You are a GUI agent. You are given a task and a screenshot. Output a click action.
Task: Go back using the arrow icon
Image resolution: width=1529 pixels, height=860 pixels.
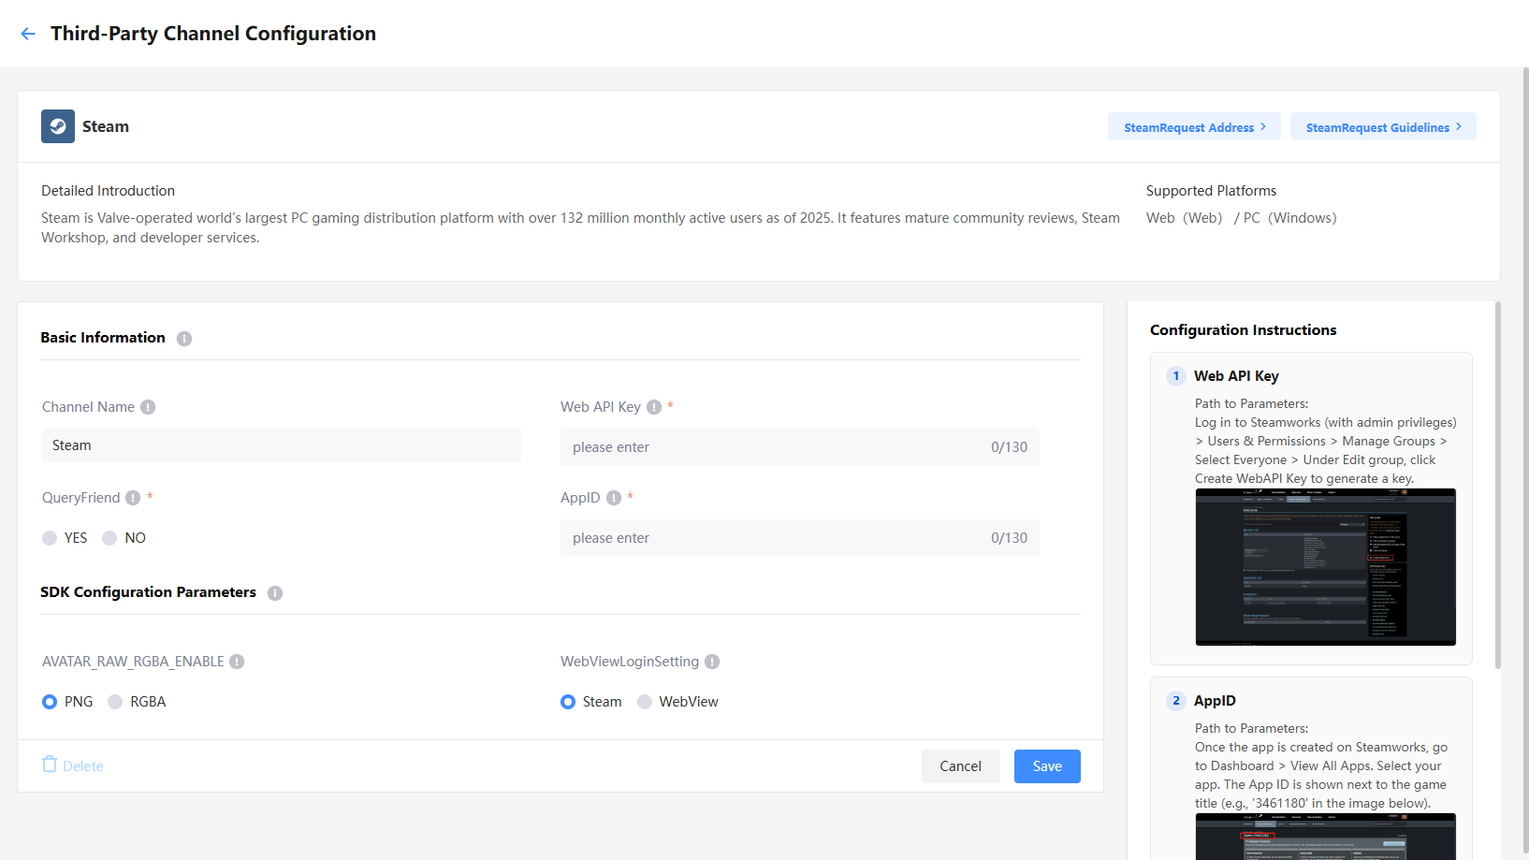pos(28,34)
